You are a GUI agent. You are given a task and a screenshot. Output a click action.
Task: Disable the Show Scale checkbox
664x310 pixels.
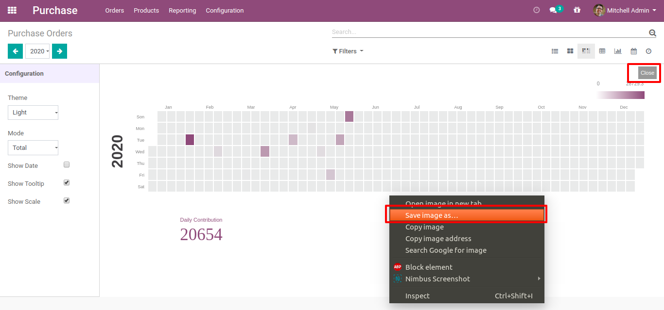pos(67,201)
